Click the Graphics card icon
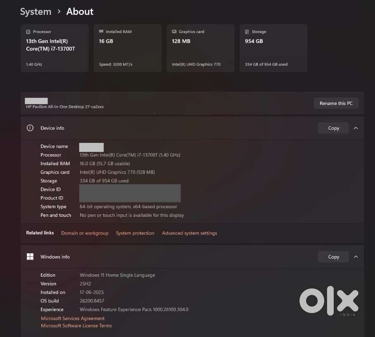Viewport: 375px width, 337px height. (x=174, y=31)
